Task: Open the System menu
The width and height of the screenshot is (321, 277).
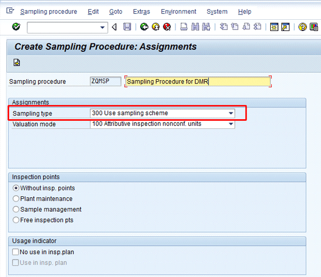Action: 217,12
